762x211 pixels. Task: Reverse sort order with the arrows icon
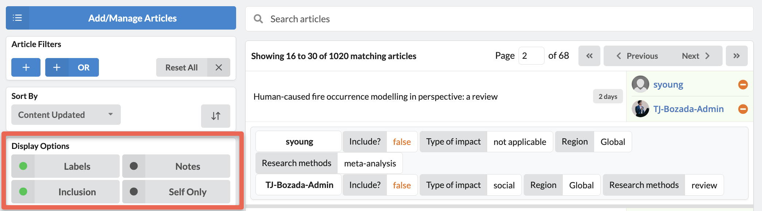click(x=216, y=116)
